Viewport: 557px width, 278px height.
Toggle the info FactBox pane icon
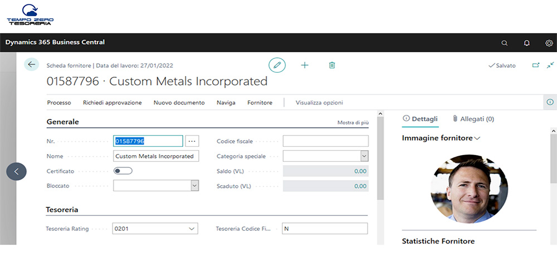[550, 102]
